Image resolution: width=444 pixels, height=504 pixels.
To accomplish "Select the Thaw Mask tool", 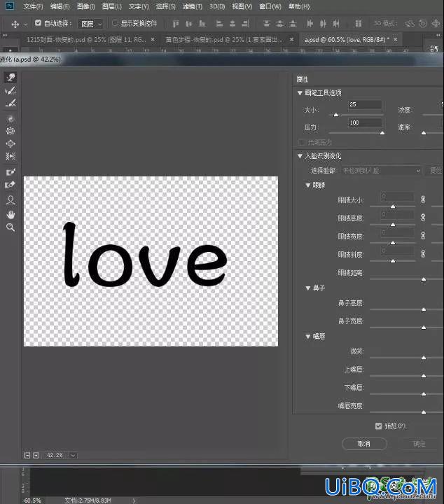I will (x=11, y=185).
